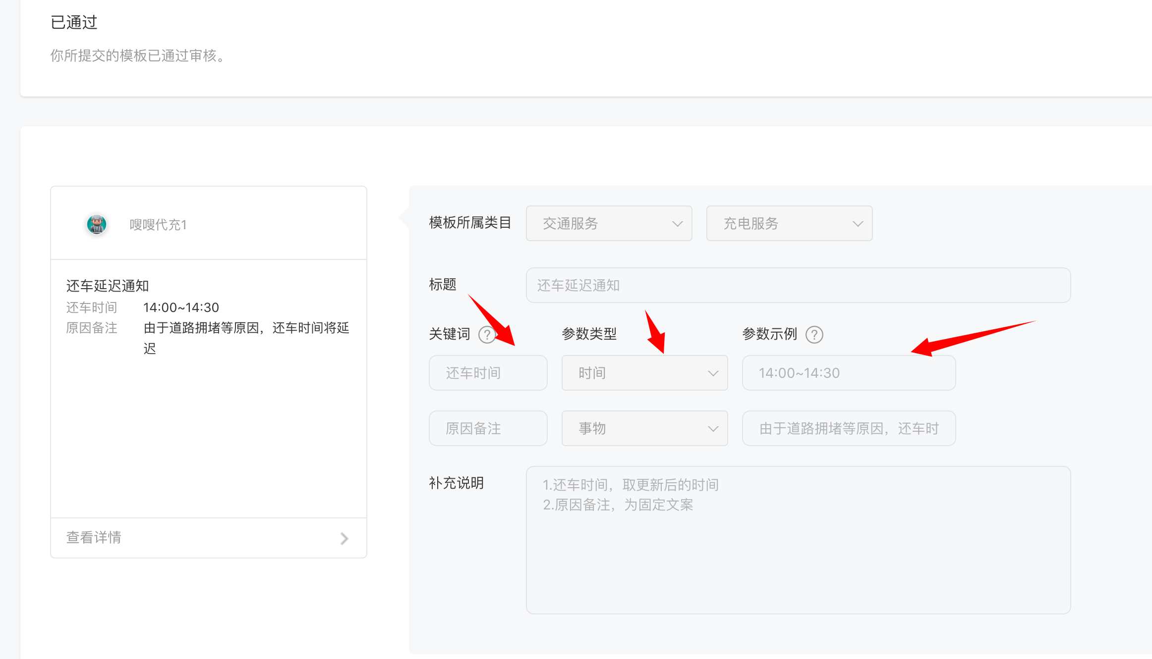Open 查看详情 in the preview card
1152x659 pixels.
(94, 538)
